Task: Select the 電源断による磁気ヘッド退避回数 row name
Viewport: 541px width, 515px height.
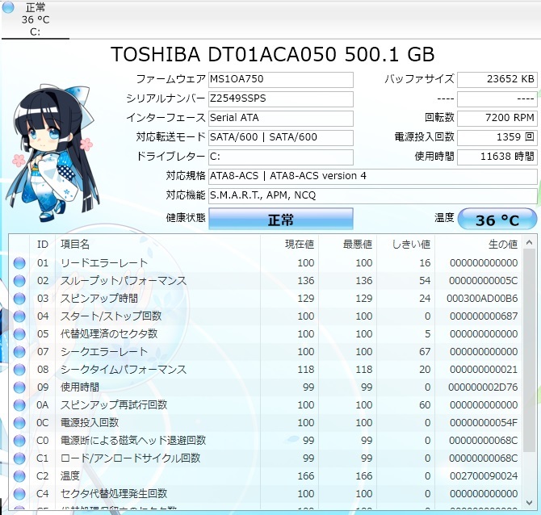Action: (x=133, y=441)
